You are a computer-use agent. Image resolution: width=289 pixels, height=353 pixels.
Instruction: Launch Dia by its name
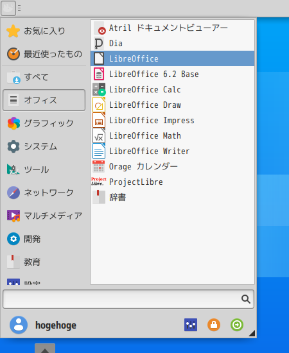click(116, 43)
